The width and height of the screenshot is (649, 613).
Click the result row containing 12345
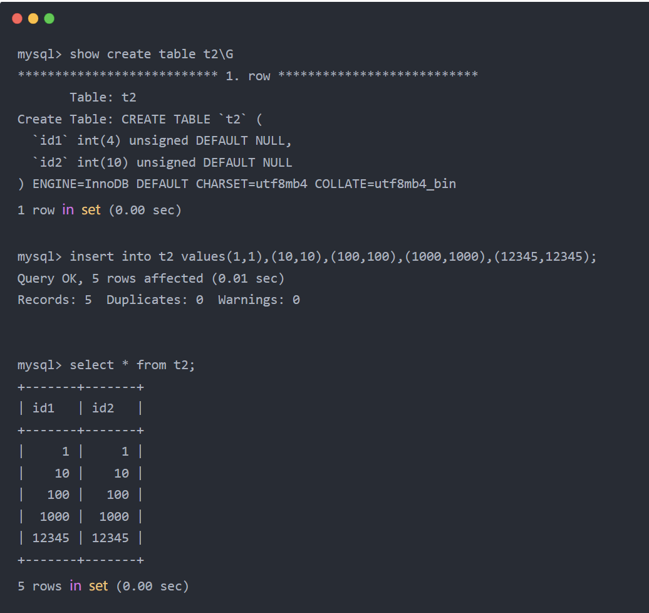pyautogui.click(x=80, y=538)
